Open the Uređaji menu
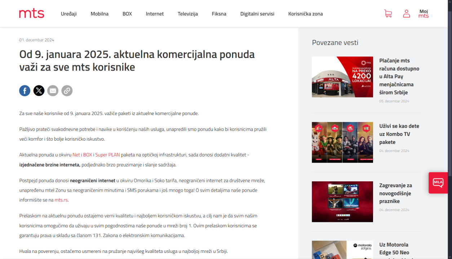 [x=69, y=14]
